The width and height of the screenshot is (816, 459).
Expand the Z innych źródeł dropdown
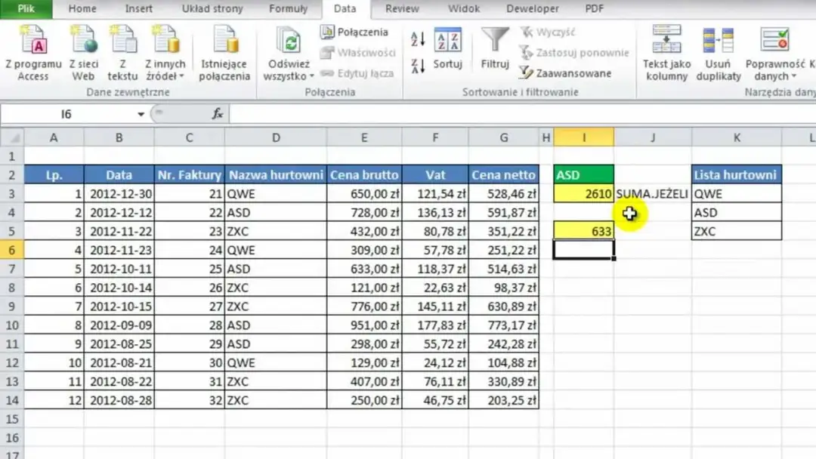click(x=181, y=76)
